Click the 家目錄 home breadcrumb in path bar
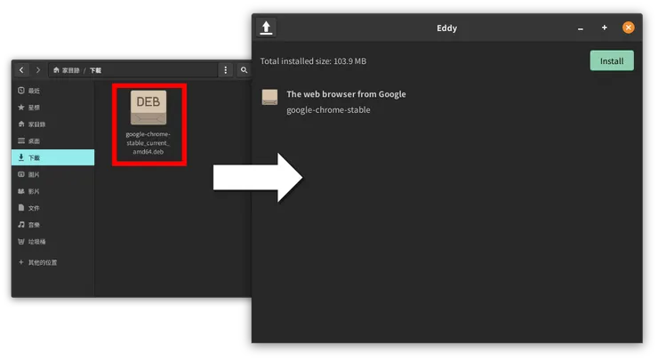This screenshot has width=658, height=360. (x=67, y=70)
